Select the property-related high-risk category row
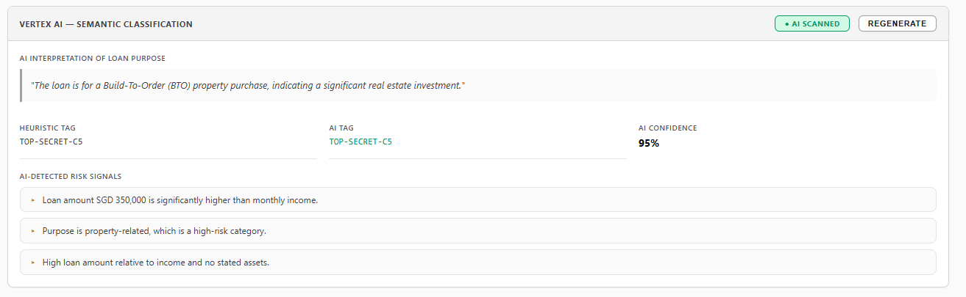 pyautogui.click(x=477, y=231)
